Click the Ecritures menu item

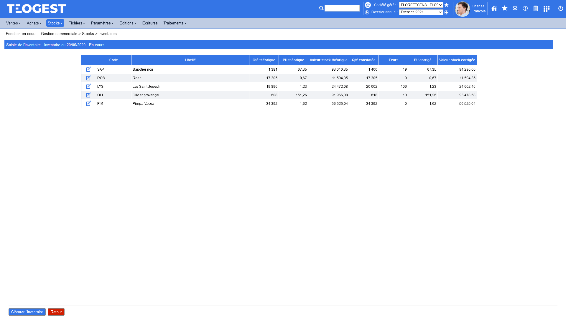150,23
